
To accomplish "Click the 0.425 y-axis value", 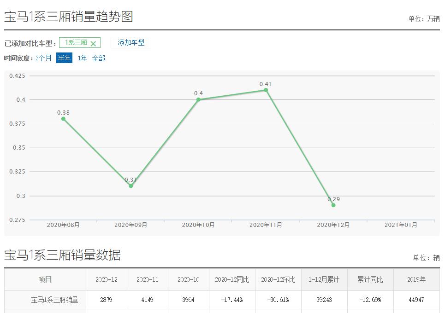I will click(x=17, y=75).
